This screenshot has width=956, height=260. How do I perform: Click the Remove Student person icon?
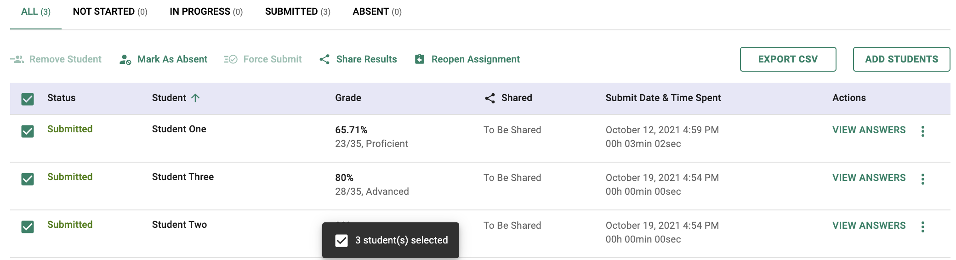click(17, 59)
